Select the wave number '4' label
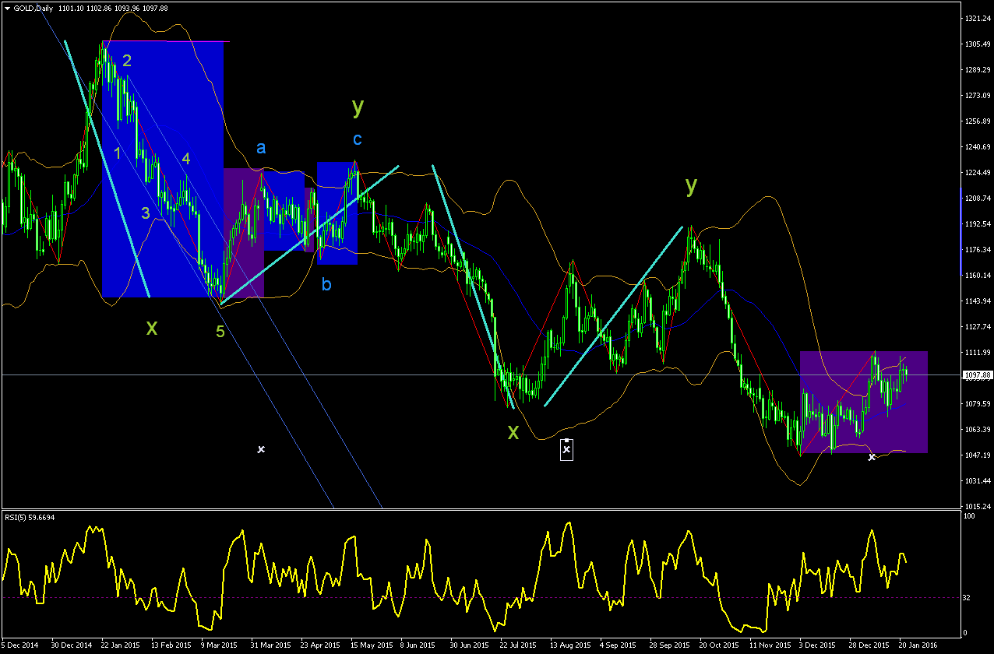 coord(186,159)
